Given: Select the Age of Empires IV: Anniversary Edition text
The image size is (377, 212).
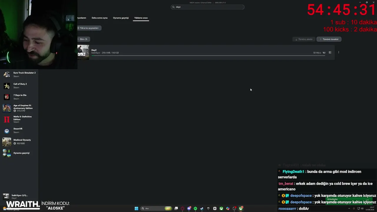Looking at the screenshot, I should tap(23, 107).
